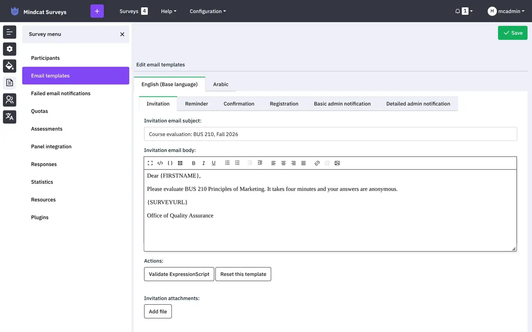Switch to the Arabic language tab

click(221, 84)
